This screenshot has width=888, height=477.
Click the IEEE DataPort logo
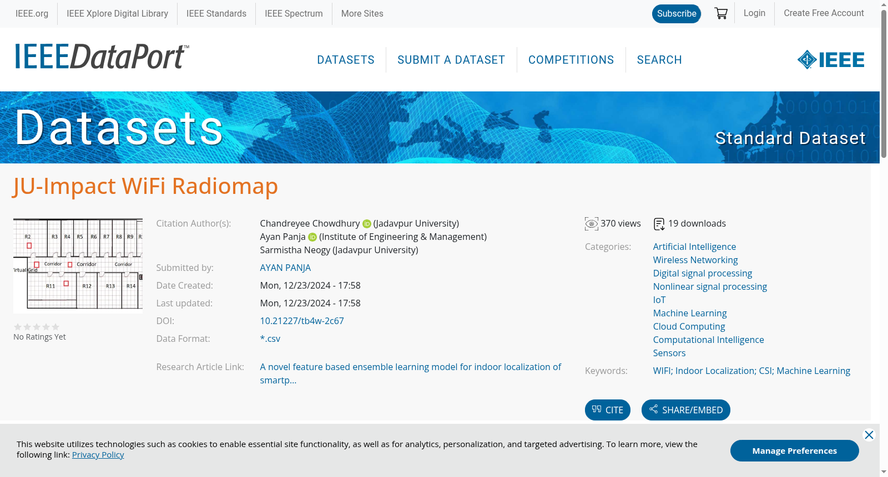[x=102, y=57]
